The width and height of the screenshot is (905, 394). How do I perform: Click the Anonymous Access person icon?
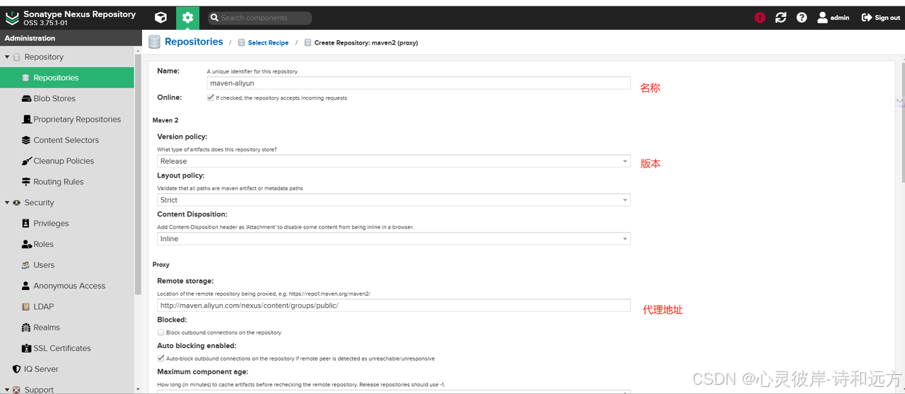(x=26, y=286)
